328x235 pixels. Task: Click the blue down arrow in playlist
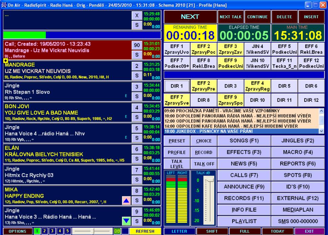coord(126,221)
